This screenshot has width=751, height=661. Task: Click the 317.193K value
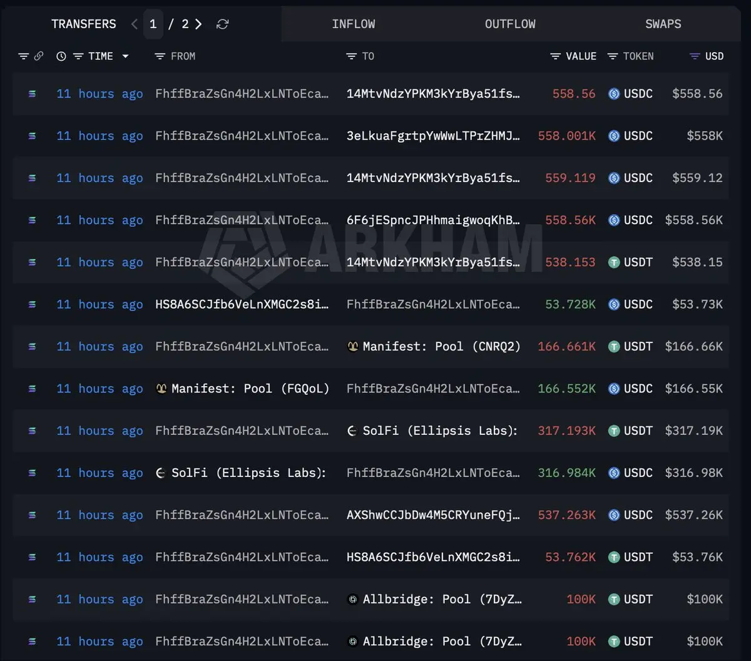(x=567, y=431)
